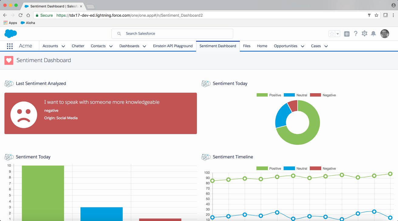Toggle Negative legend in Sentiment Timeline

pos(323,168)
